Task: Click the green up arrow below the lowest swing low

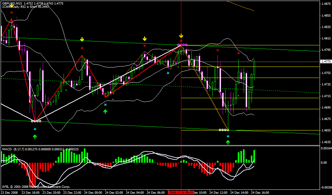Action: point(228,142)
